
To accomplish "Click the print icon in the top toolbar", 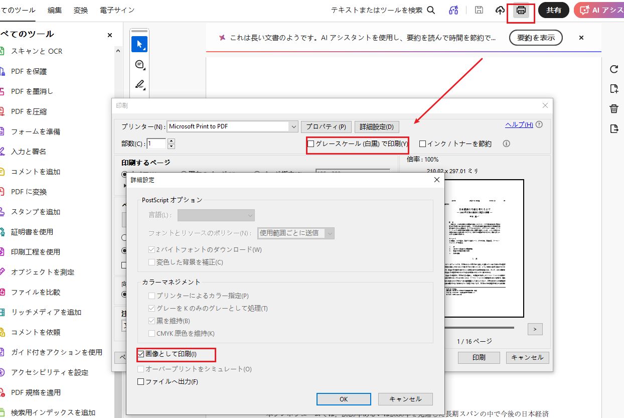I will 521,10.
